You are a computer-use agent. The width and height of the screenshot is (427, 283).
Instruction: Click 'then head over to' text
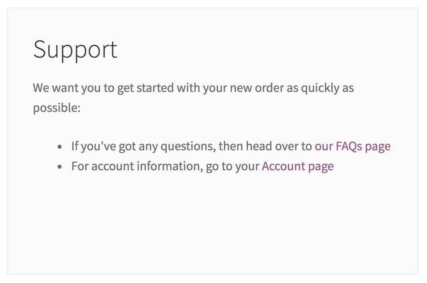(265, 146)
